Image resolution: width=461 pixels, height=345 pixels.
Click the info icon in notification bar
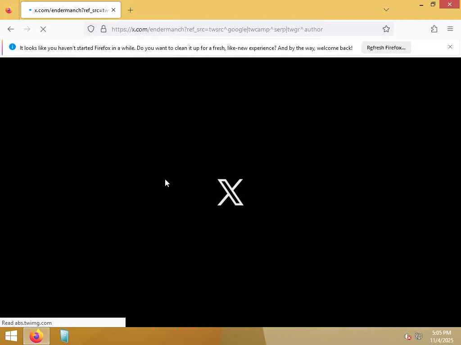12,47
